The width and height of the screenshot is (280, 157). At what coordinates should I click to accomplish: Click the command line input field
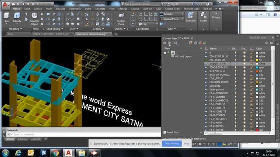coord(84,135)
